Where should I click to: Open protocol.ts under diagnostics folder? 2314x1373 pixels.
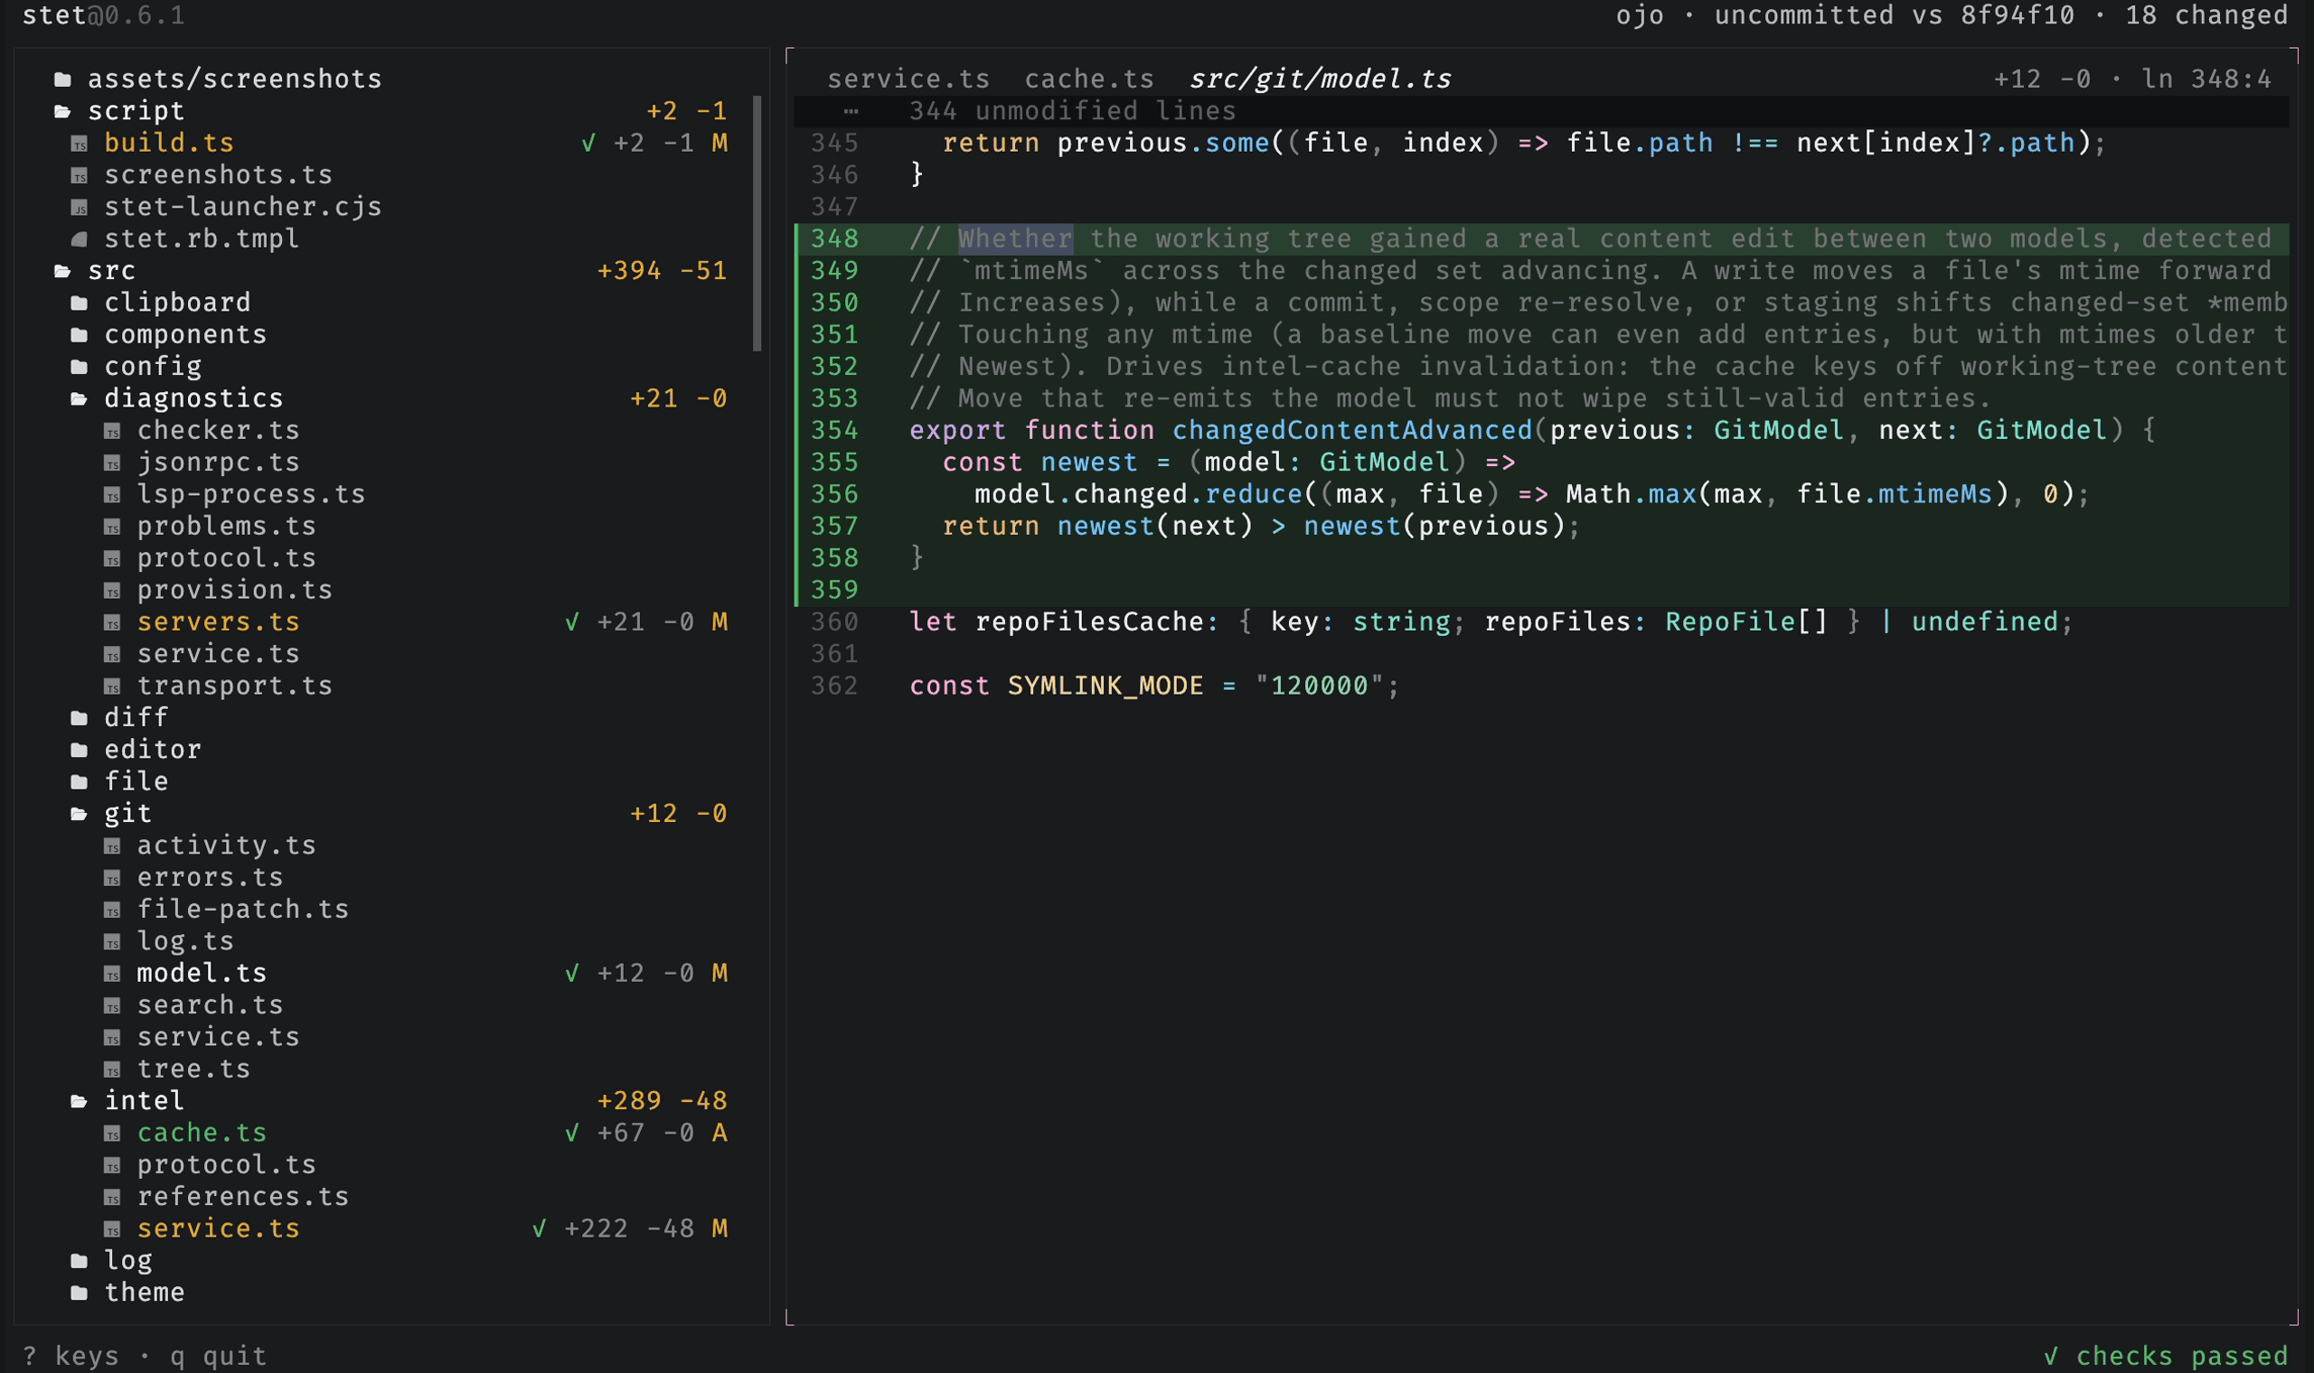tap(227, 559)
